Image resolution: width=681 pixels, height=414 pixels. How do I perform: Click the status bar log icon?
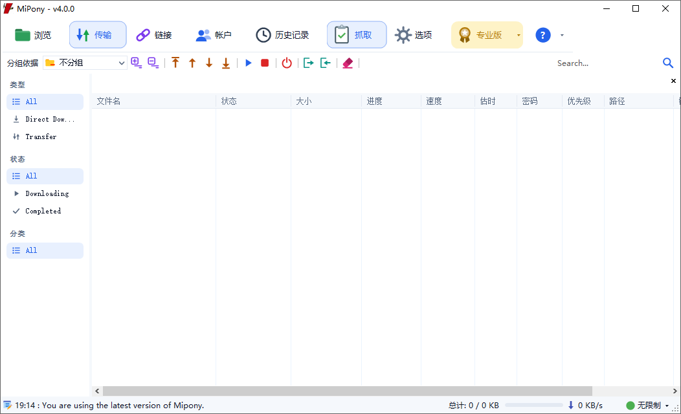coord(7,406)
